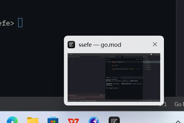184x123 pixels.
Task: Click the "ssefe — go.mod" preview title
Action: click(x=100, y=45)
